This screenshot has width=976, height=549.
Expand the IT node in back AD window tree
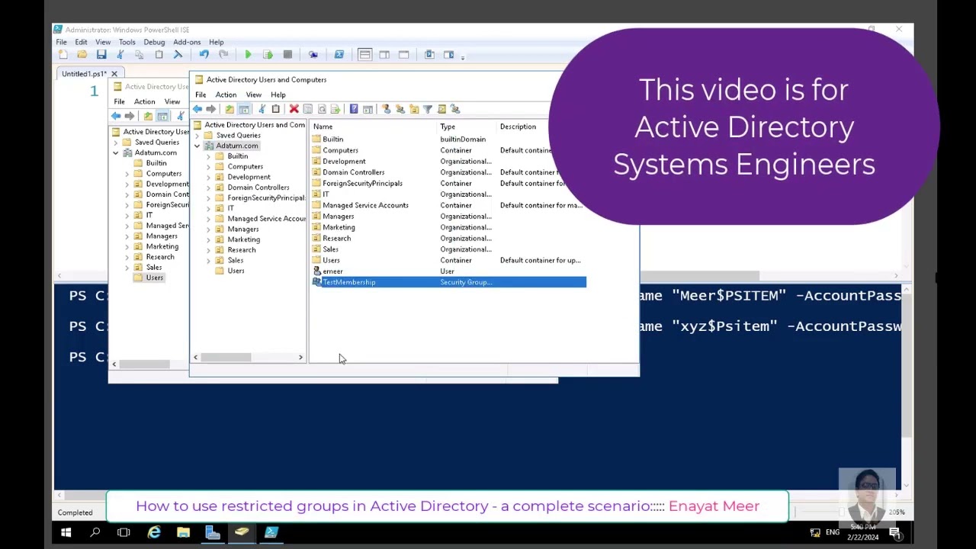127,215
